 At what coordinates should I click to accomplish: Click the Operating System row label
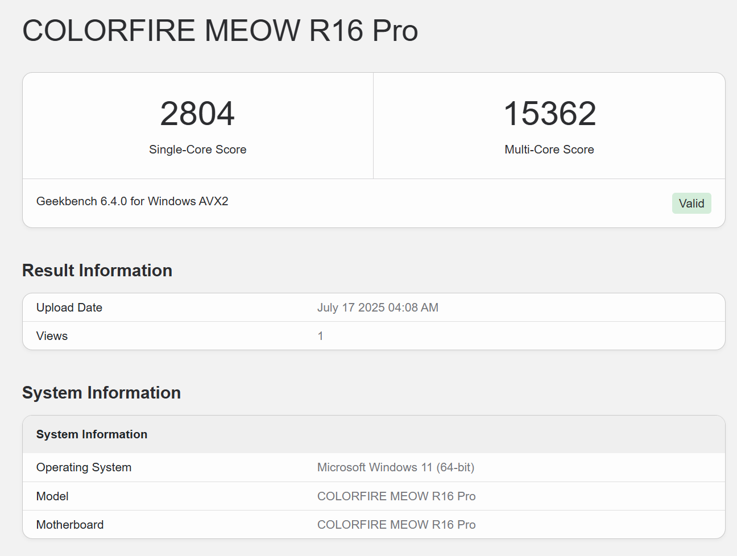(84, 467)
